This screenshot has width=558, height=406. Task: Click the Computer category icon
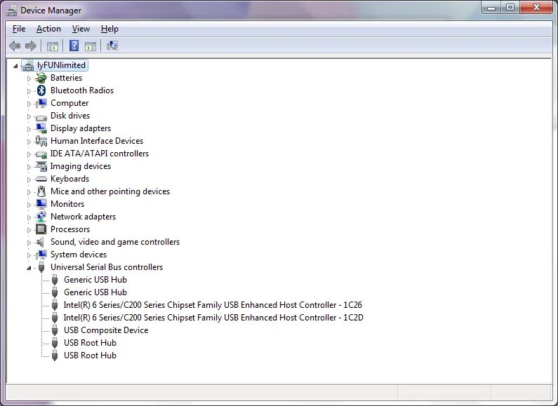41,103
